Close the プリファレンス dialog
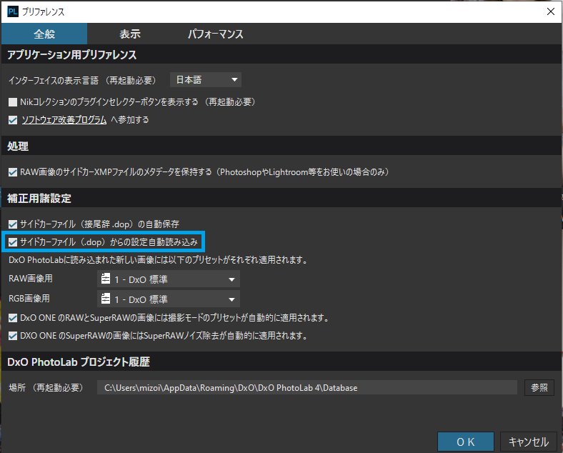This screenshot has height=453, width=563. point(550,11)
